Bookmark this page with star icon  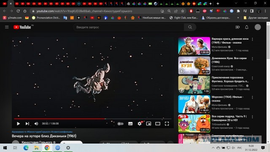point(183,11)
